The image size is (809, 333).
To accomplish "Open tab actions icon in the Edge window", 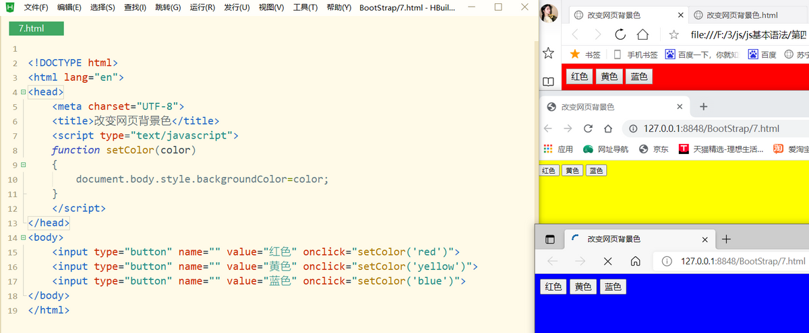I will (x=549, y=239).
